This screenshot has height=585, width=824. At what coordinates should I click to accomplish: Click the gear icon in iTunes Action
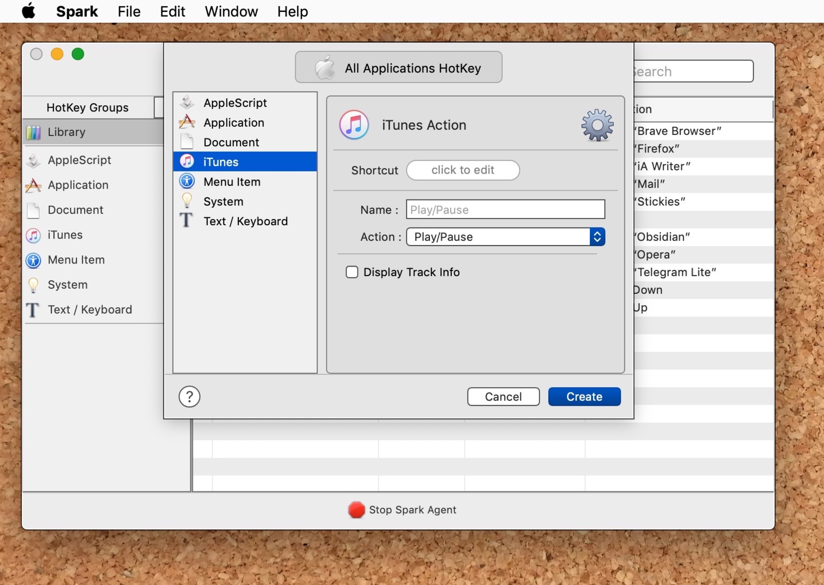597,125
